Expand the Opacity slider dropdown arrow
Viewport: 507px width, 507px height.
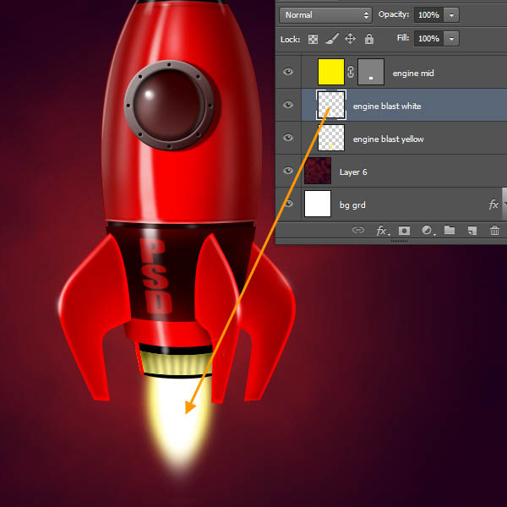click(x=451, y=15)
